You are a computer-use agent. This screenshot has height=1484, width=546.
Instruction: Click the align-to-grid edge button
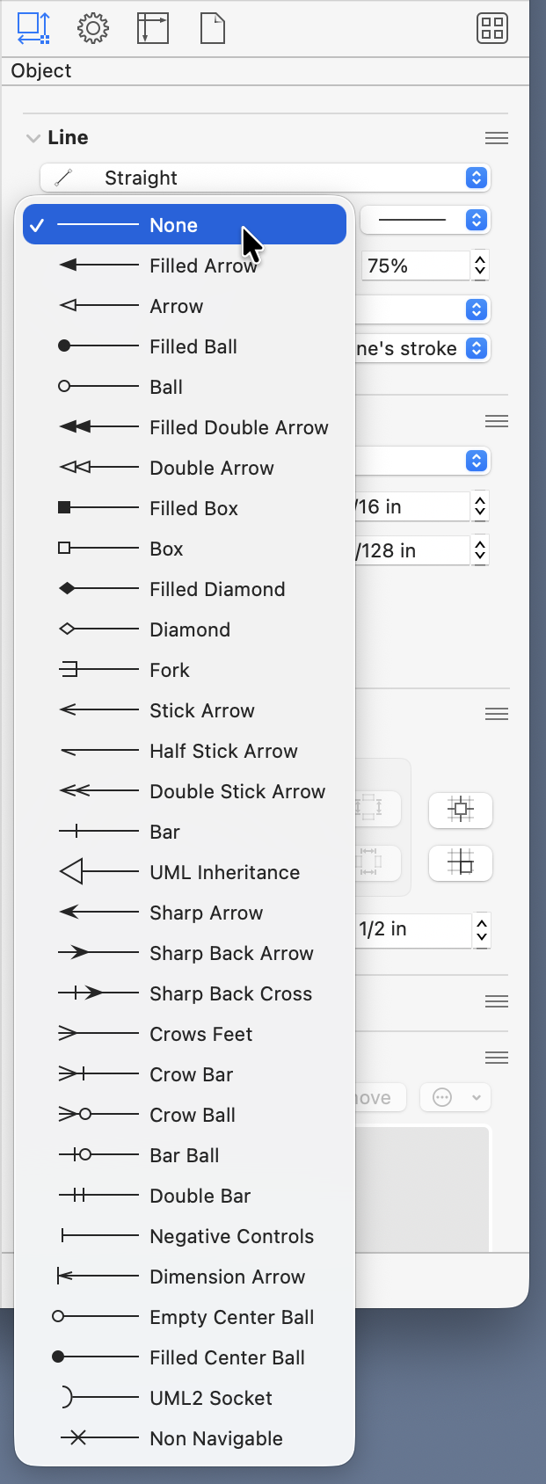(461, 863)
